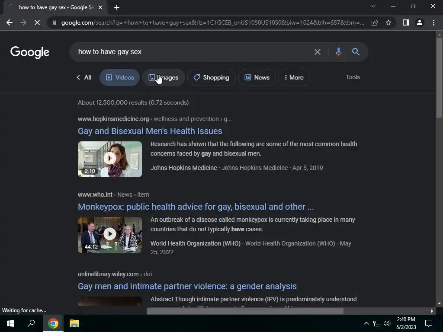Image resolution: width=443 pixels, height=332 pixels.
Task: Click the grayed-out forward navigation arrow
Action: pos(23,22)
